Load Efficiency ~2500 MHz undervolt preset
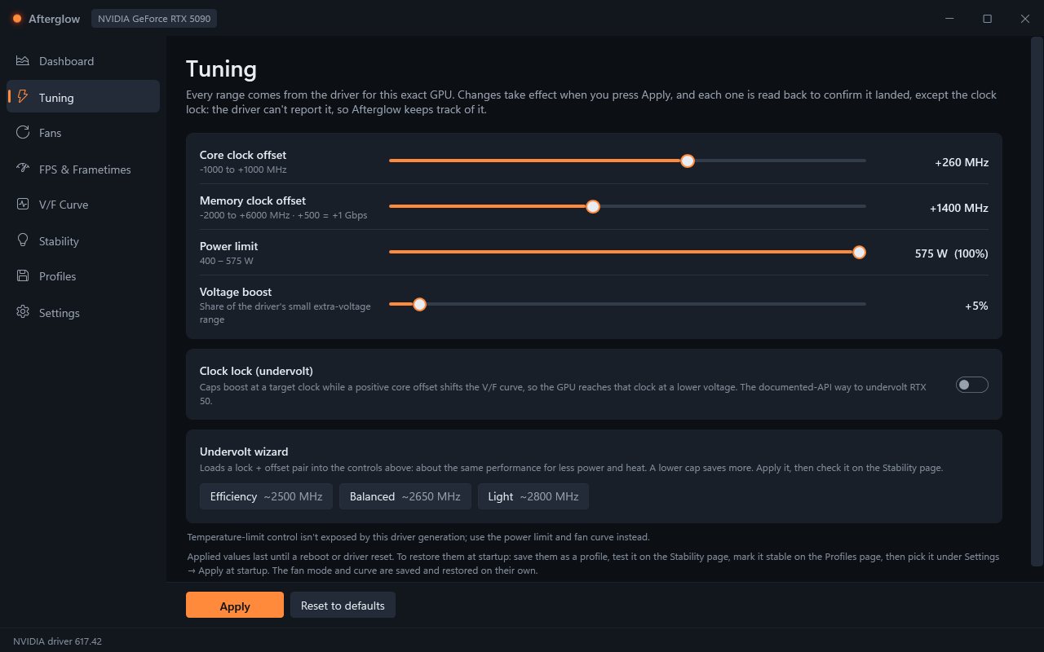This screenshot has height=652, width=1044. pos(266,496)
